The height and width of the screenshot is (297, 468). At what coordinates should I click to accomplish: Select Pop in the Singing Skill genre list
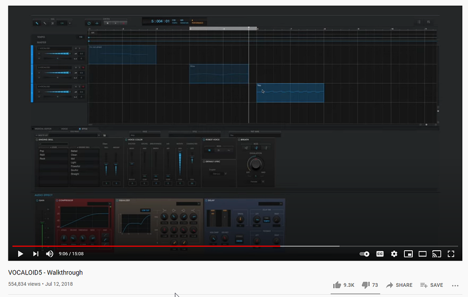pyautogui.click(x=42, y=152)
